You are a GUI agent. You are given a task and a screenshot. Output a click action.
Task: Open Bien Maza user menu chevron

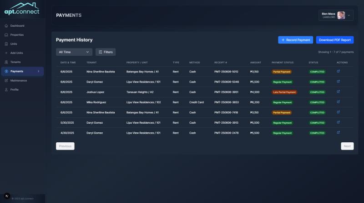click(349, 15)
